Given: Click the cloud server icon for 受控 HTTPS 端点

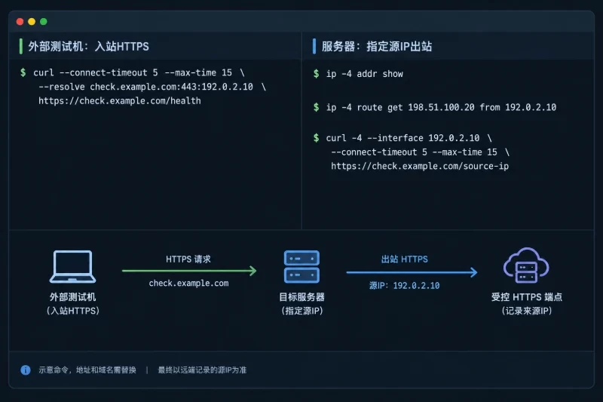Looking at the screenshot, I should click(526, 265).
